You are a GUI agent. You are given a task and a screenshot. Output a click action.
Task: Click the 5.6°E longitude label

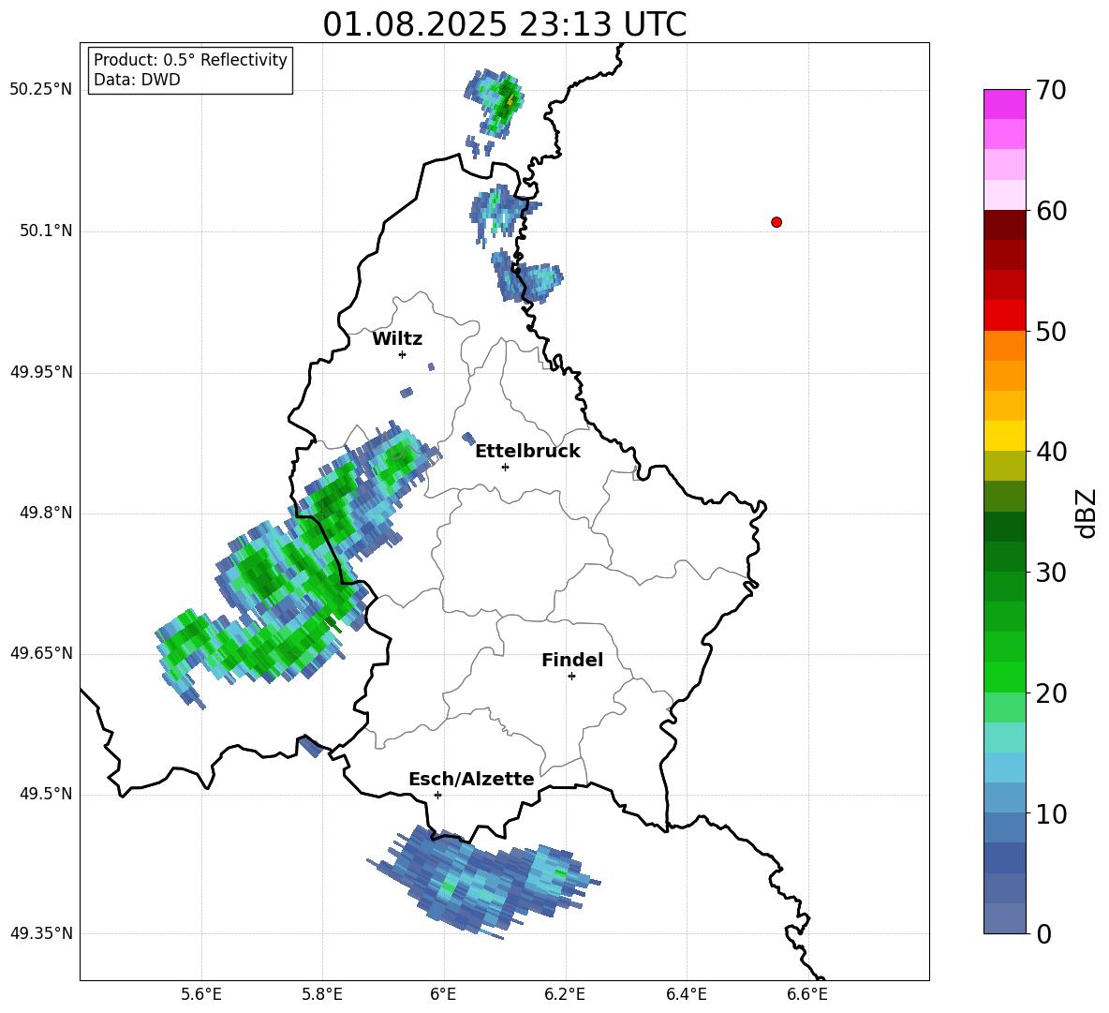(201, 994)
